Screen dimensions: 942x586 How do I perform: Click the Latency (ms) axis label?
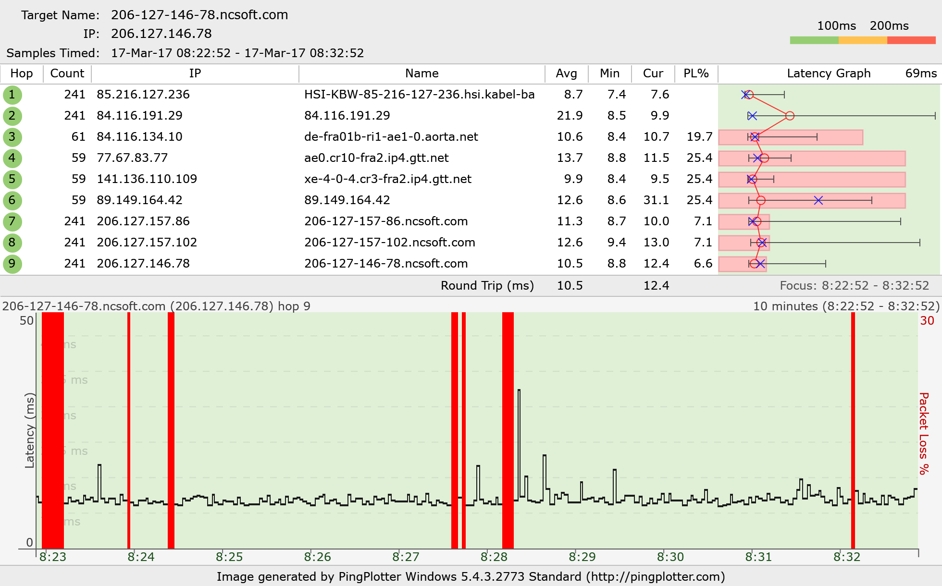coord(30,430)
